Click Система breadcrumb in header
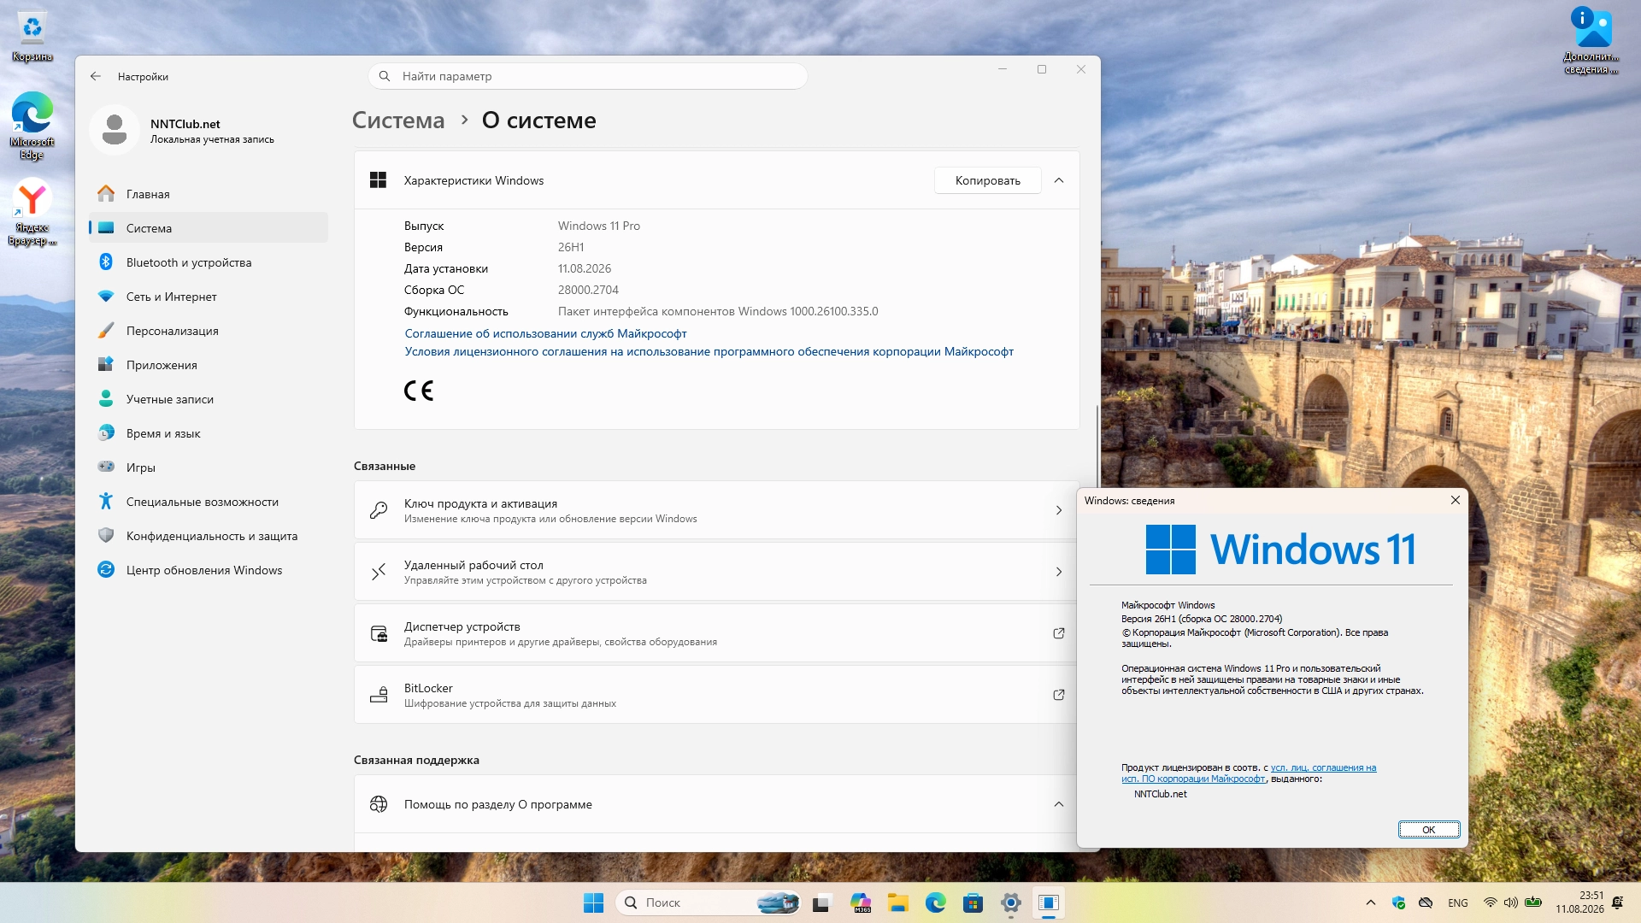This screenshot has height=923, width=1641. tap(398, 121)
